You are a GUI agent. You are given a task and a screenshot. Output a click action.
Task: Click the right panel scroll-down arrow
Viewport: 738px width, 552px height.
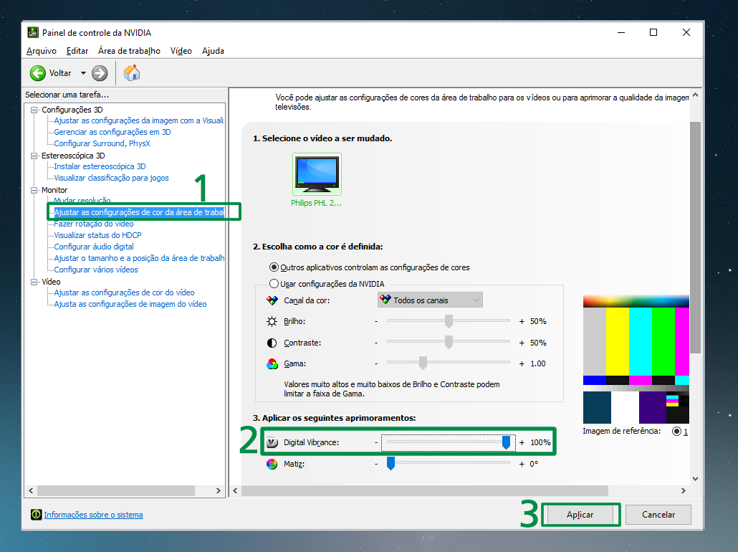(x=696, y=479)
